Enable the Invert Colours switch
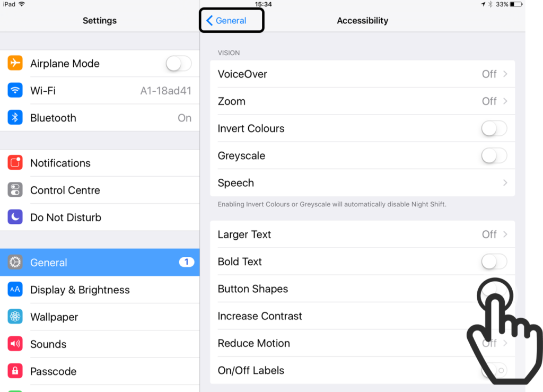Viewport: 543px width, 392px height. tap(494, 128)
